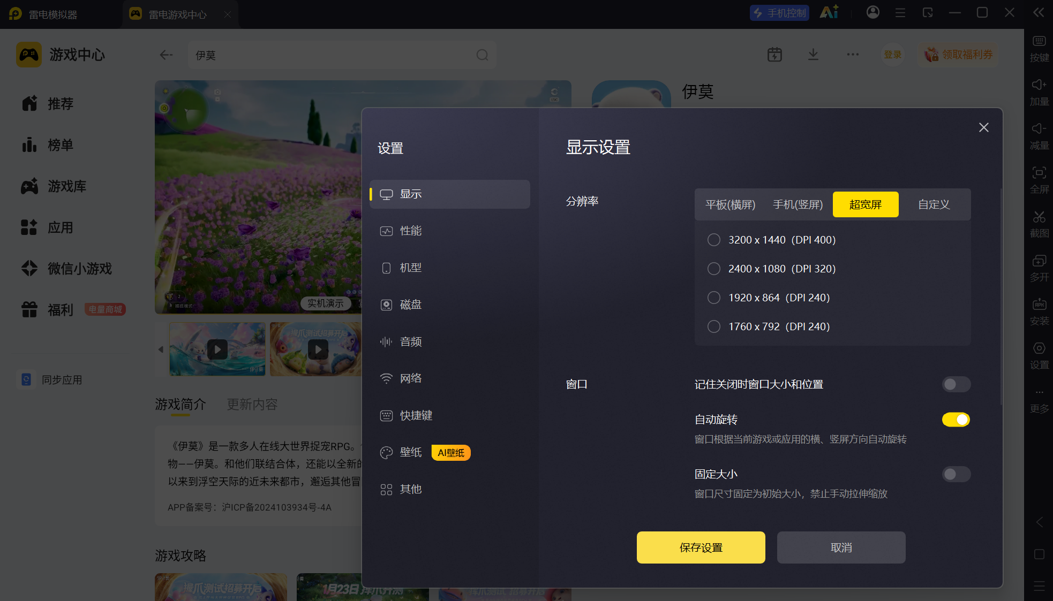Click the settings dialog vertical scrollbar
The image size is (1053, 601).
(1001, 296)
